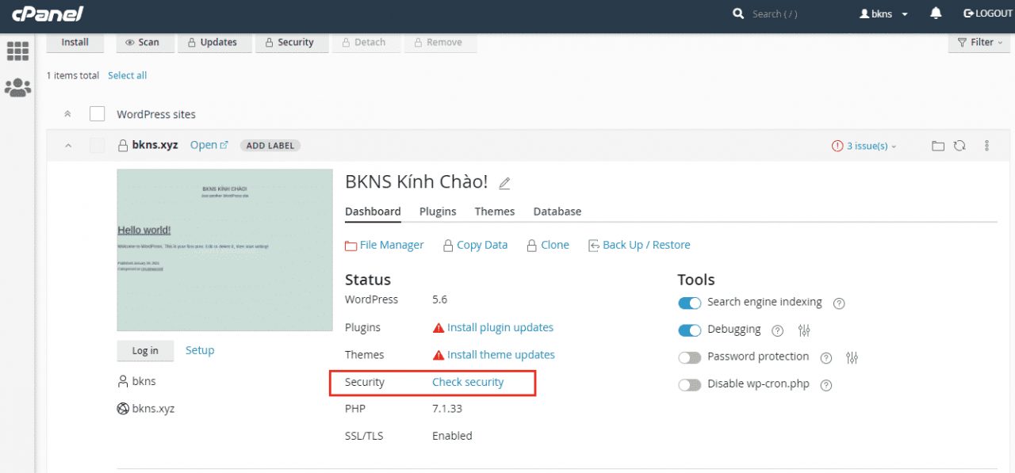Screen dimensions: 1015x473
Task: Click the Check security link
Action: (468, 382)
